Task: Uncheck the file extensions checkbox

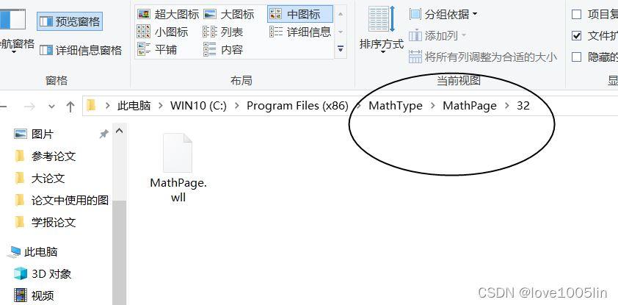Action: [577, 36]
